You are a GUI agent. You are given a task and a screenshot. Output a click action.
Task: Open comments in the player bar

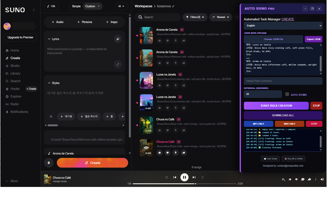click(x=303, y=179)
